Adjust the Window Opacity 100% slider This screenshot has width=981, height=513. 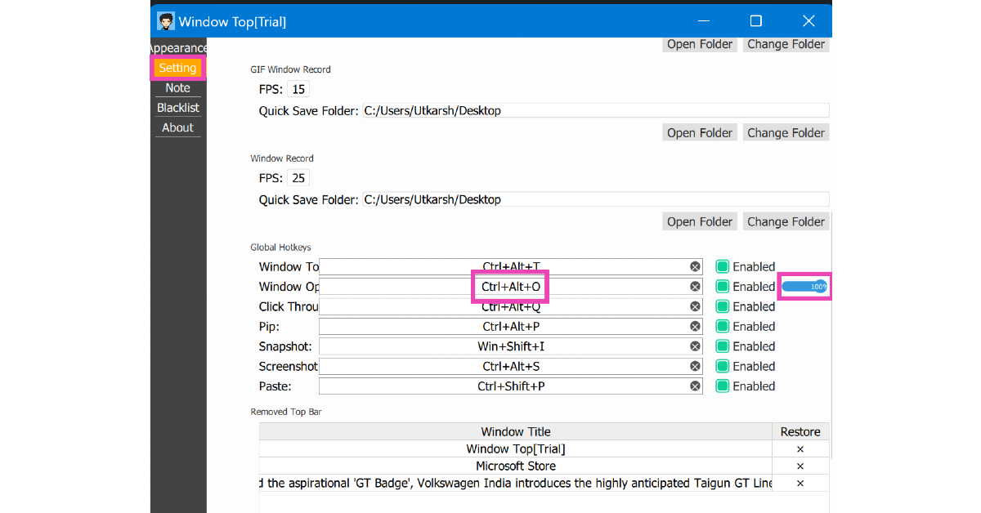click(804, 287)
